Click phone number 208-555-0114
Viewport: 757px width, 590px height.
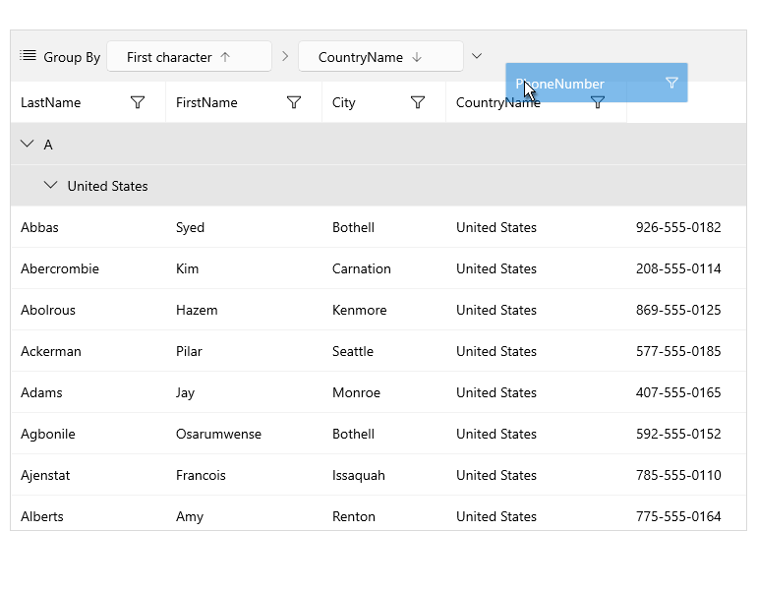(678, 268)
